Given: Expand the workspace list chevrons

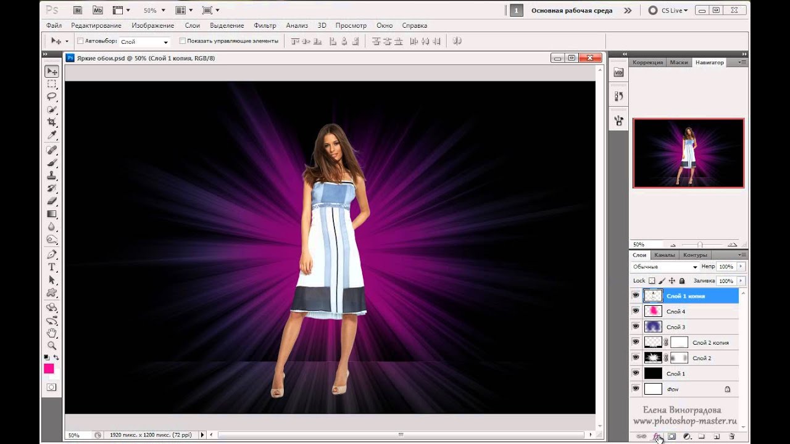Looking at the screenshot, I should point(628,10).
